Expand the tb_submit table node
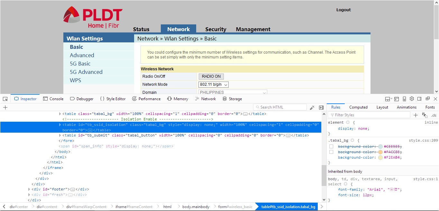Screen dimensions: 439x211 (x=60, y=136)
